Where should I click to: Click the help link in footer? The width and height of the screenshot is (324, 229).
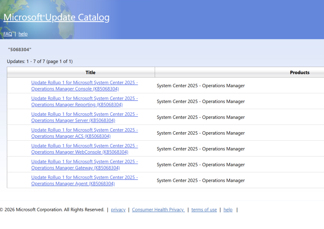coord(228,210)
